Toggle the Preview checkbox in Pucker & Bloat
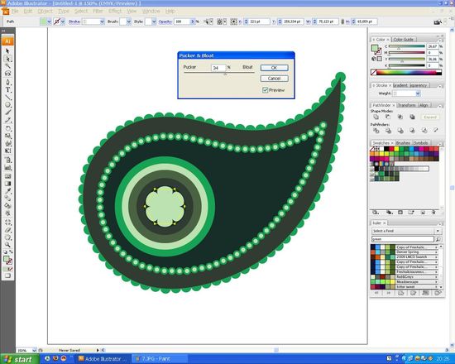The image size is (455, 364). [x=265, y=90]
